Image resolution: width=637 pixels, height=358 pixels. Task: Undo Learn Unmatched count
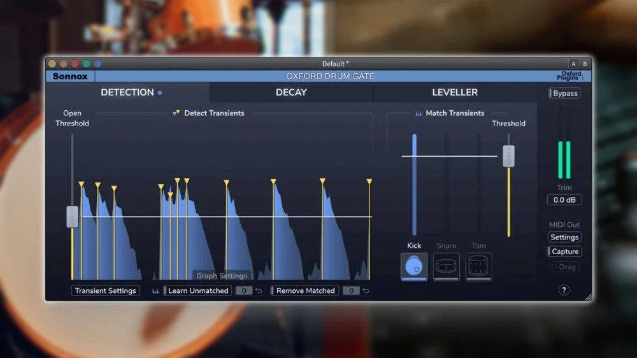tap(259, 290)
